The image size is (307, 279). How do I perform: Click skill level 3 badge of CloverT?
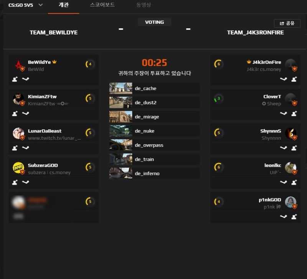tap(218, 99)
